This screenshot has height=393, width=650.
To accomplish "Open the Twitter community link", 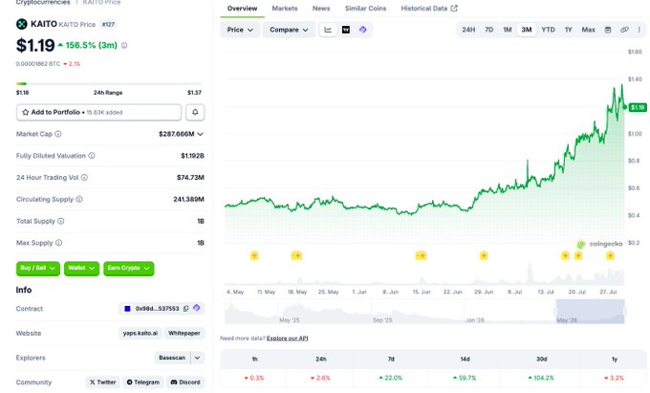I will pos(103,382).
